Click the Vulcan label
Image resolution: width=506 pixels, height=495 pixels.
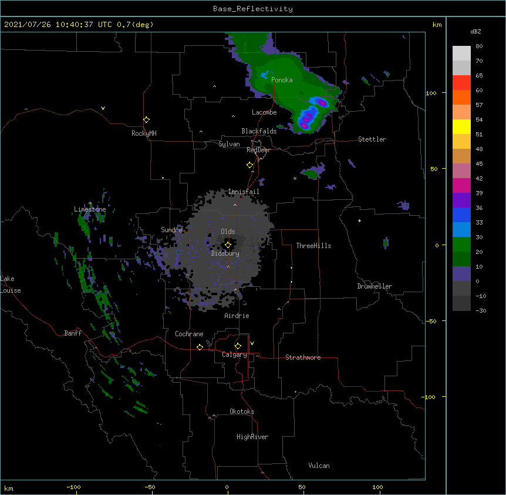tap(319, 466)
